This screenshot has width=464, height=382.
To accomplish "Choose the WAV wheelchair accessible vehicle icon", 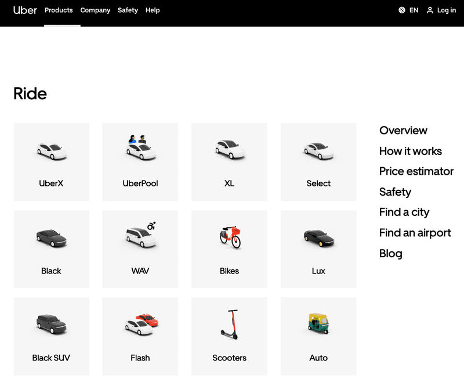I will coord(141,235).
